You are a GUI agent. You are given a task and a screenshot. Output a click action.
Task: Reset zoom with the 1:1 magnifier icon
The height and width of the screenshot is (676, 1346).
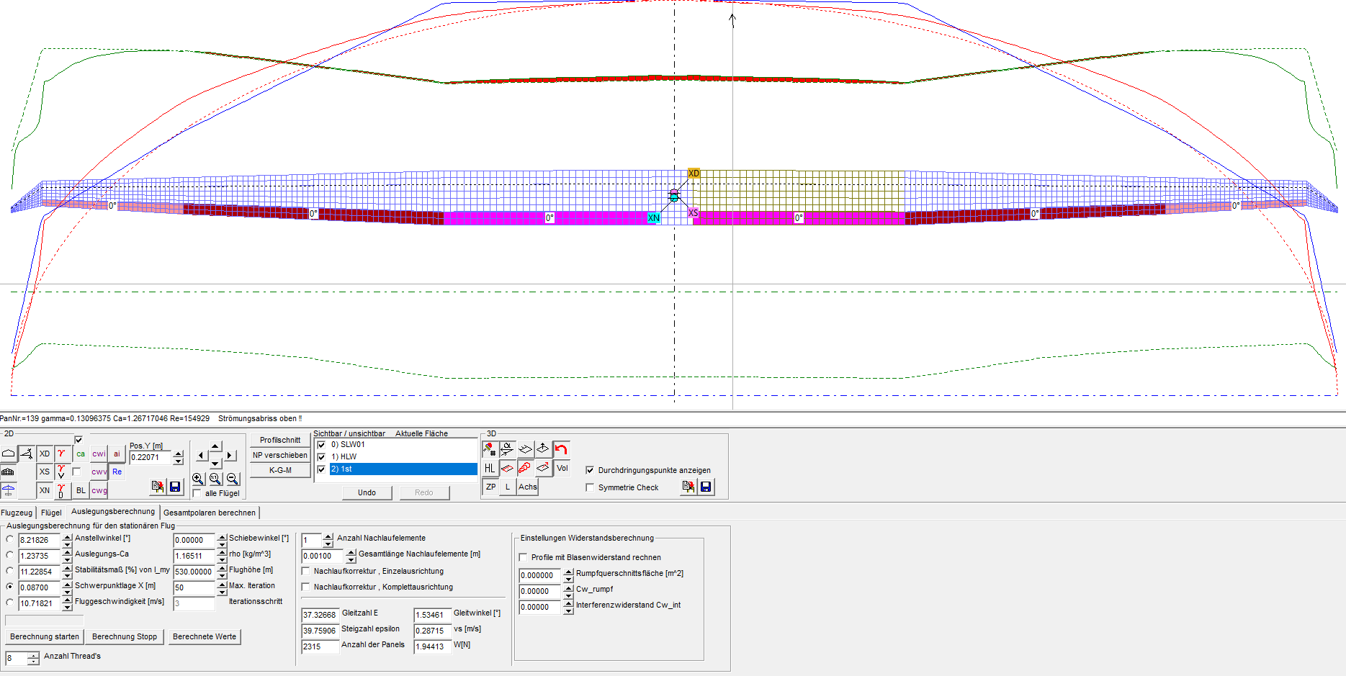[215, 479]
